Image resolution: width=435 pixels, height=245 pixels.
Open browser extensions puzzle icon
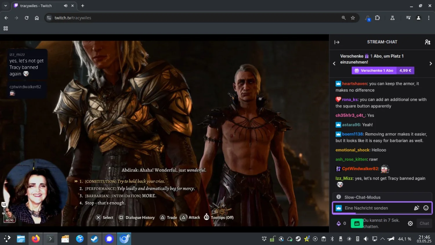(x=377, y=18)
